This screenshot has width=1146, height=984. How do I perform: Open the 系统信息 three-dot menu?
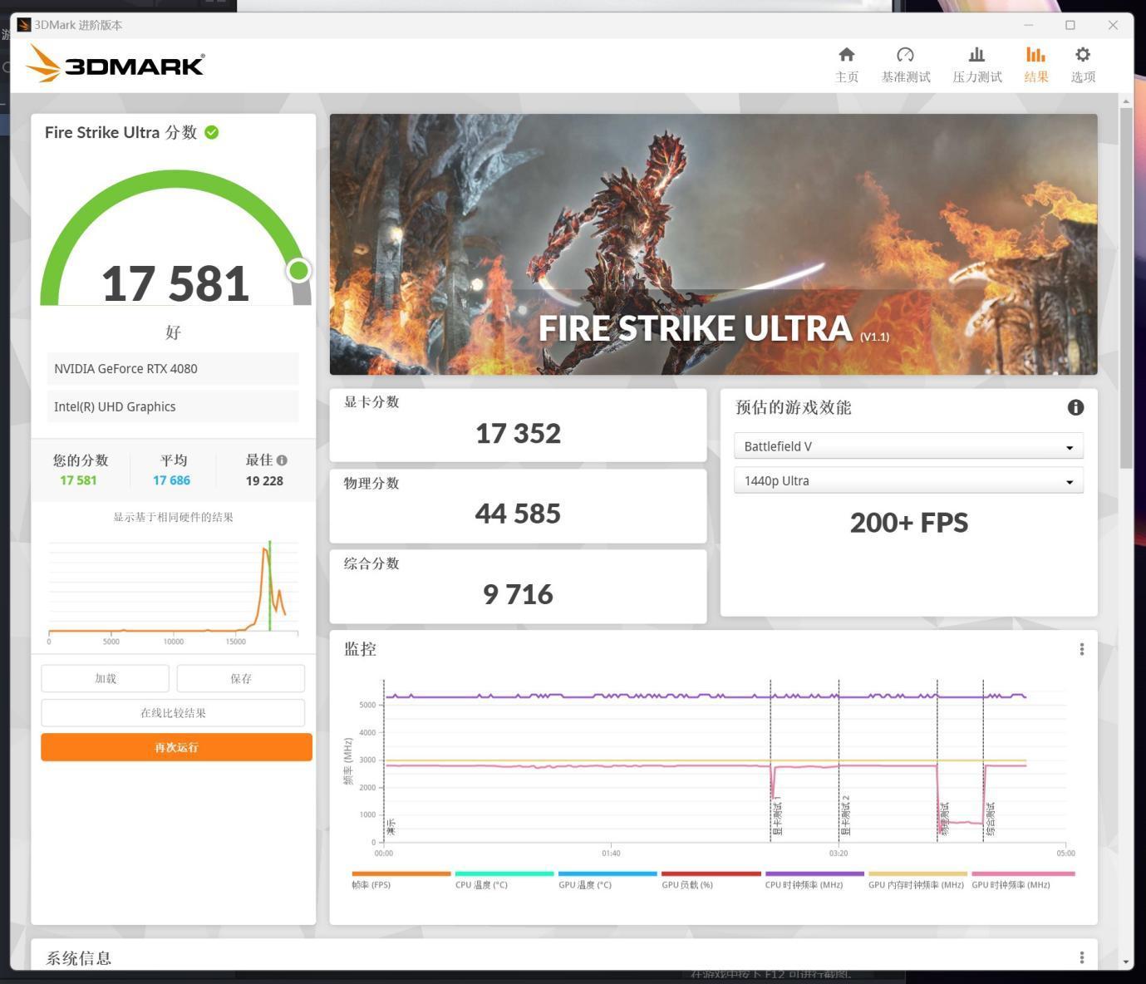pyautogui.click(x=1081, y=957)
